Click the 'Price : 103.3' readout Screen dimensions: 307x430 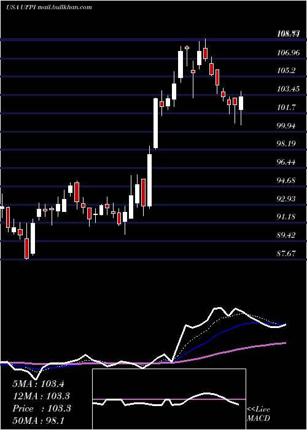click(x=42, y=408)
